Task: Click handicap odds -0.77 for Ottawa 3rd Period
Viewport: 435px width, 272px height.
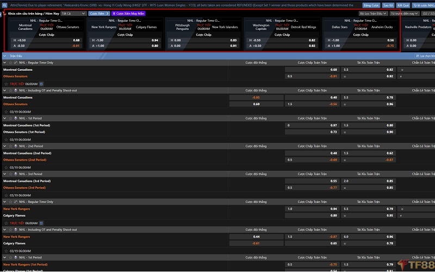Action: (312, 188)
